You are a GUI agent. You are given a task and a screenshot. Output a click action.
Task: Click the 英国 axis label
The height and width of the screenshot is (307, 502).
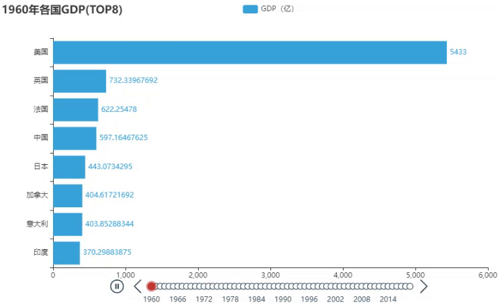[41, 80]
